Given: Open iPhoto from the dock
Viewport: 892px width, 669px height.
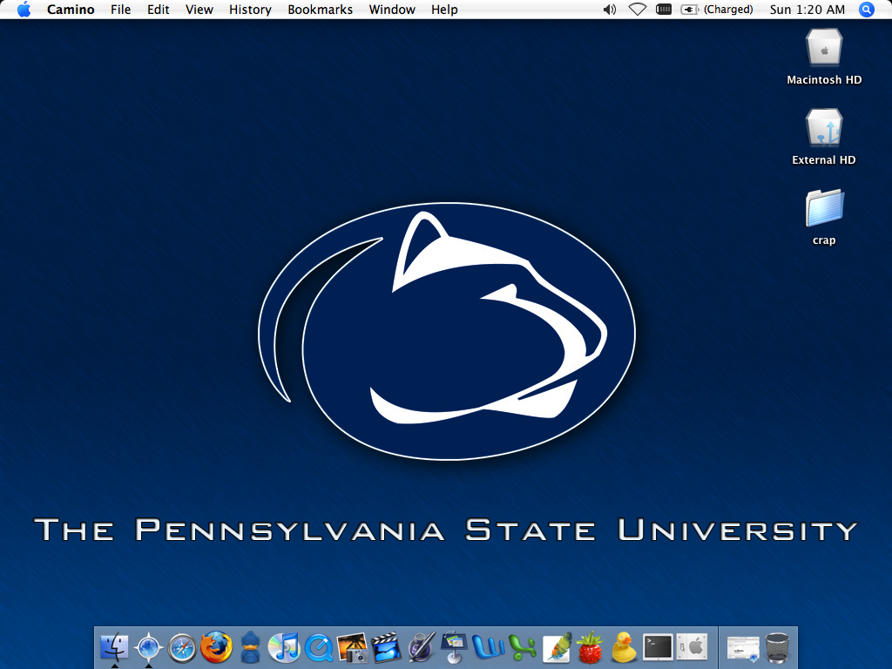Looking at the screenshot, I should tap(353, 647).
